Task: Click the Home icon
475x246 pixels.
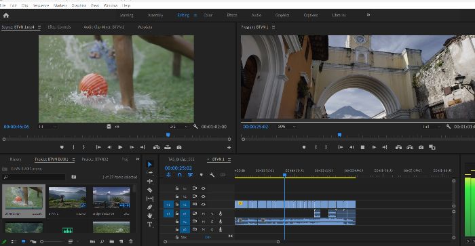Action: tap(6, 15)
